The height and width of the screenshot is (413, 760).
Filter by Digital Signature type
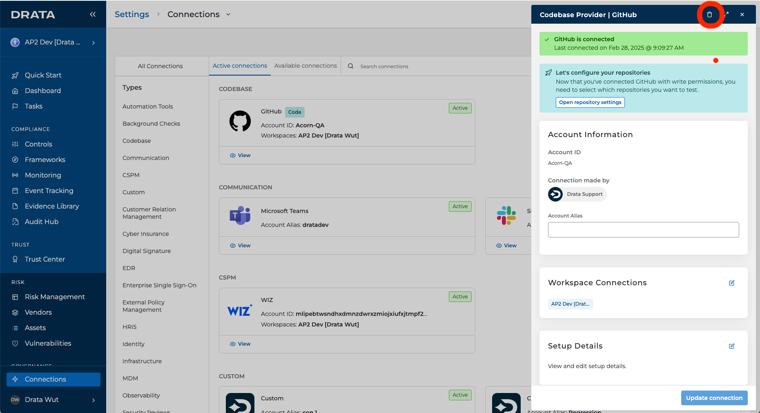pyautogui.click(x=147, y=251)
